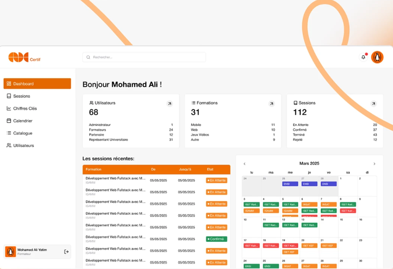Image resolution: width=393 pixels, height=269 pixels.
Task: Click the Utilisateurs people icon in sidebar
Action: point(9,146)
